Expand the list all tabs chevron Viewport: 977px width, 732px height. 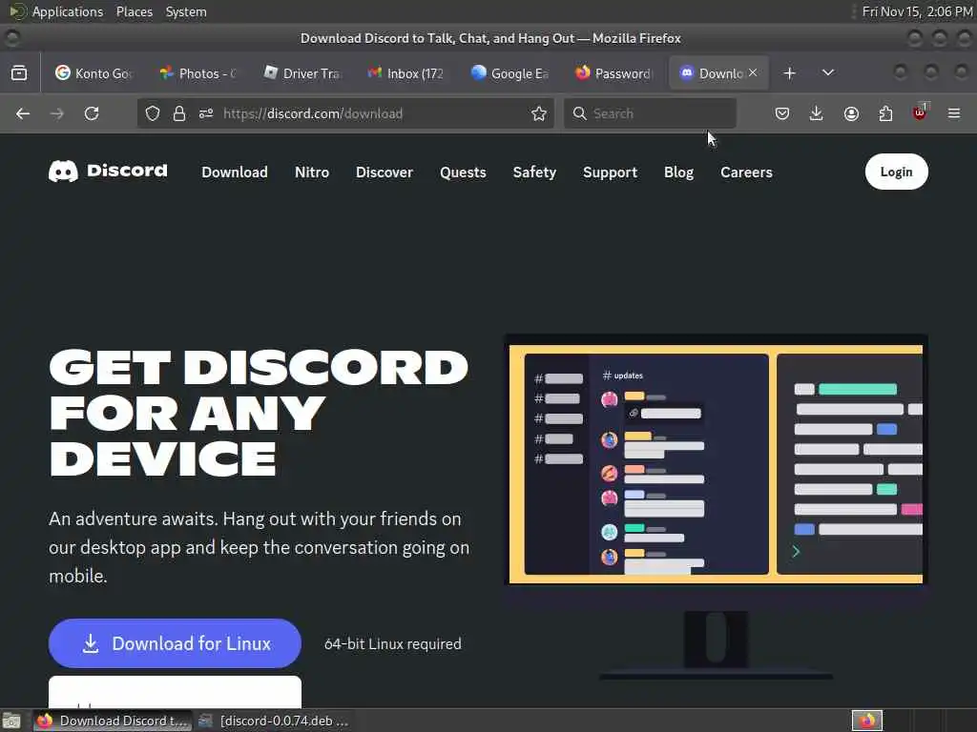(x=828, y=72)
